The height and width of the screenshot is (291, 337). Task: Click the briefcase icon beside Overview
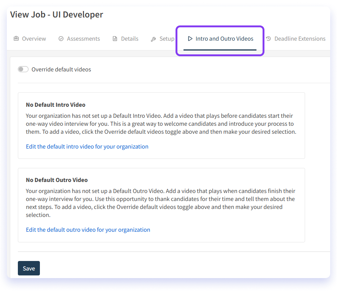point(16,38)
